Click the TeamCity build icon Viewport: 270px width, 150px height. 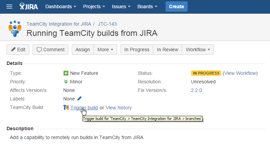66,108
